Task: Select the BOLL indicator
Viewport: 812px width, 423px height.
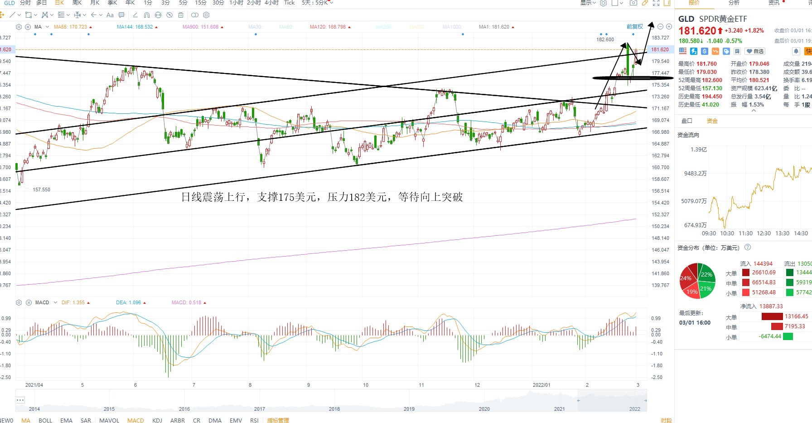Action: pyautogui.click(x=45, y=420)
